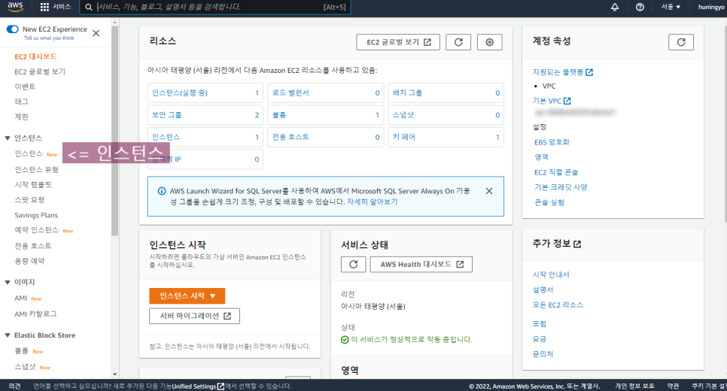This screenshot has width=727, height=391.
Task: Open the help question mark icon
Action: pyautogui.click(x=640, y=7)
